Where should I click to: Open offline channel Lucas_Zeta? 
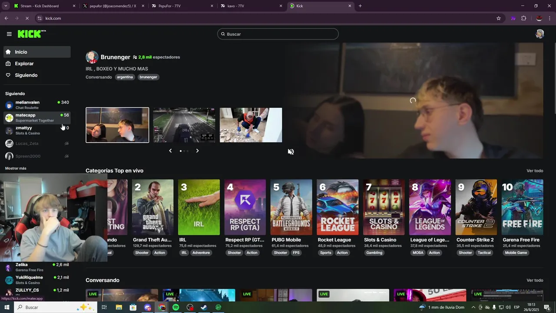[37, 143]
